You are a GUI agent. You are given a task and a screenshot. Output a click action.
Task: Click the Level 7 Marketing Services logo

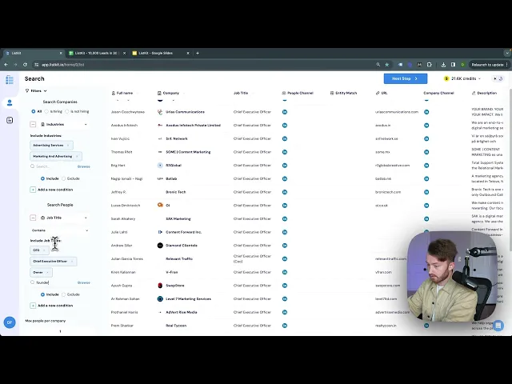pyautogui.click(x=160, y=298)
